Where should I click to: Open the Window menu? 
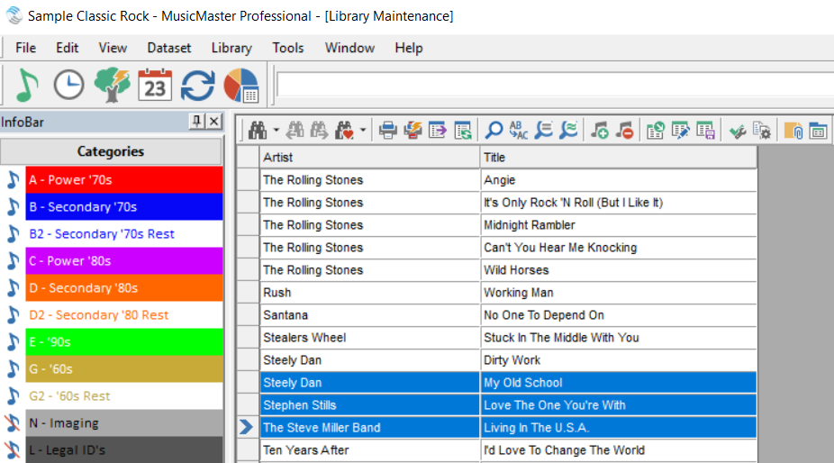coord(349,48)
